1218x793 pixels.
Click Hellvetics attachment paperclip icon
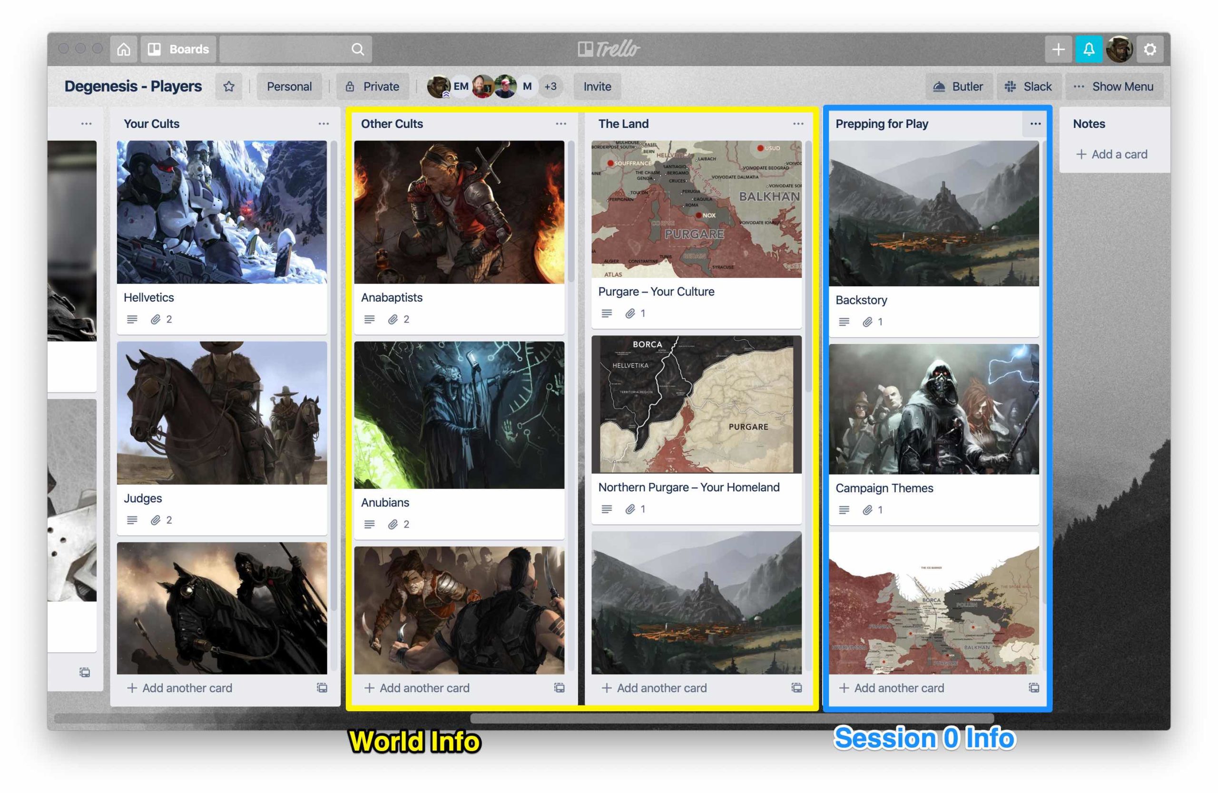click(156, 320)
